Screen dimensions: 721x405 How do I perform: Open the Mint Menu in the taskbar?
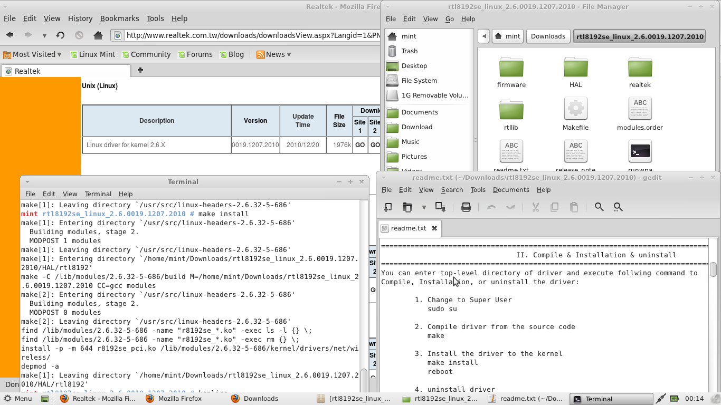[x=17, y=399]
